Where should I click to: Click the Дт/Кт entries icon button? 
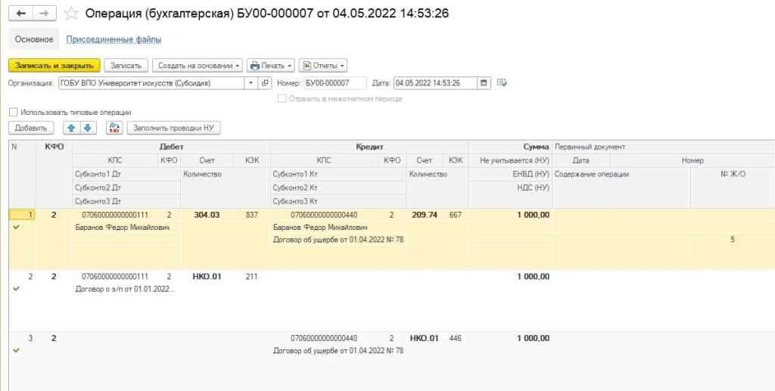coord(114,128)
